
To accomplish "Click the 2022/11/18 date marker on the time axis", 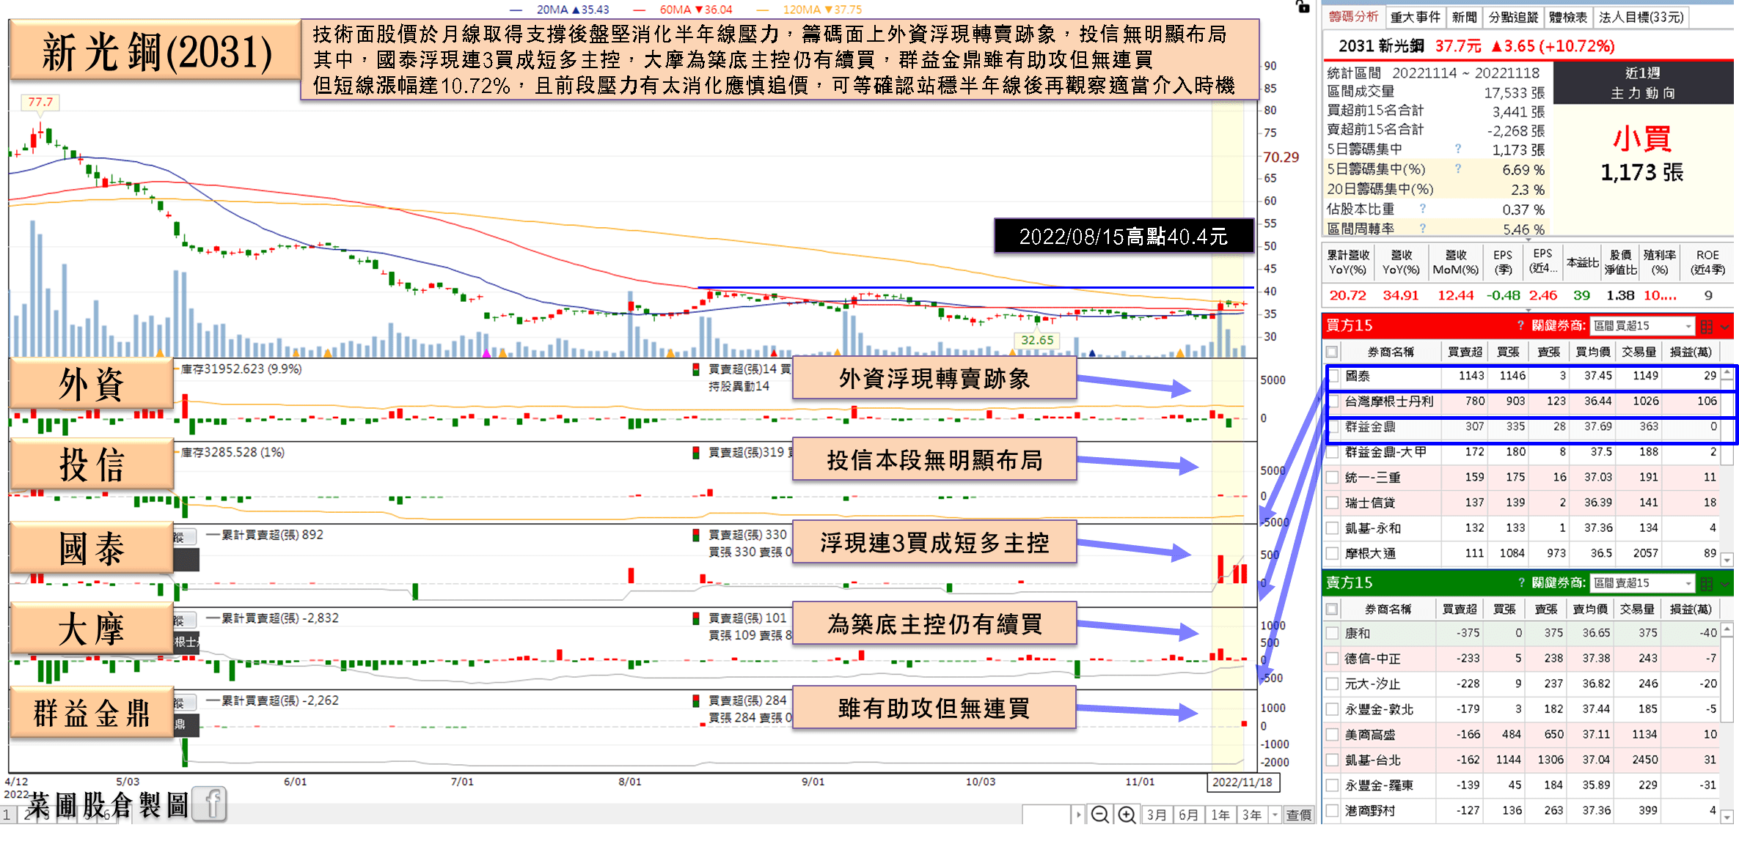I will [1242, 782].
